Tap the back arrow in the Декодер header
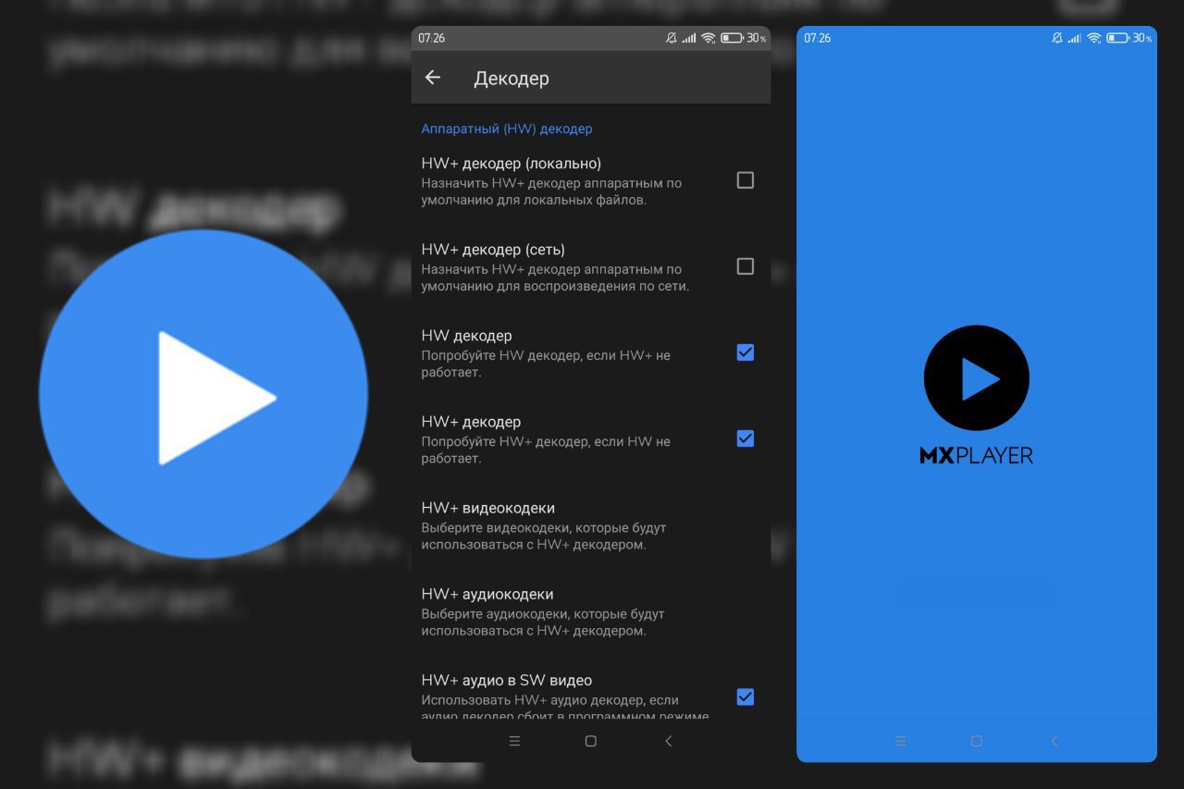This screenshot has width=1184, height=789. [x=432, y=78]
